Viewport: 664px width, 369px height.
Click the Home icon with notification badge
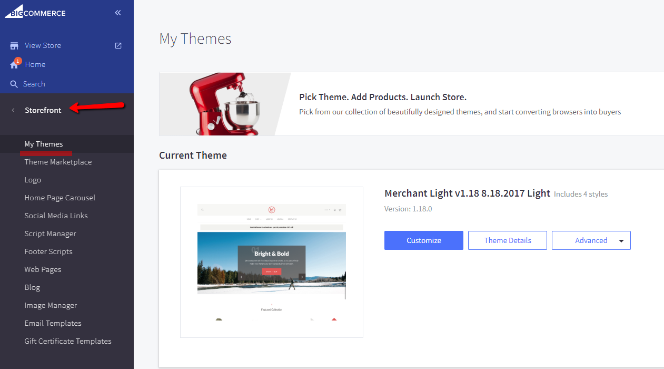15,64
